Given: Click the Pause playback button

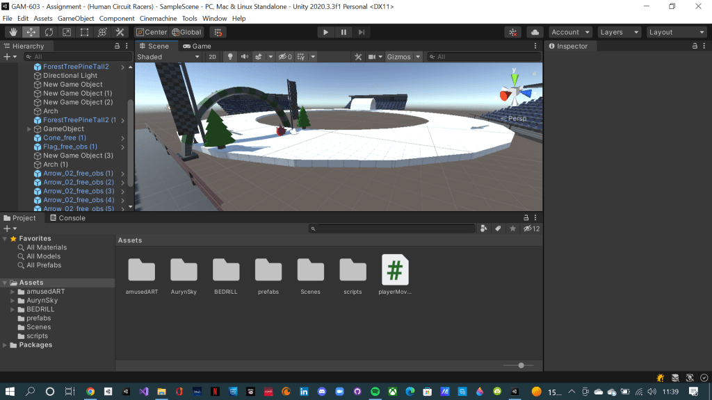Looking at the screenshot, I should 343,32.
